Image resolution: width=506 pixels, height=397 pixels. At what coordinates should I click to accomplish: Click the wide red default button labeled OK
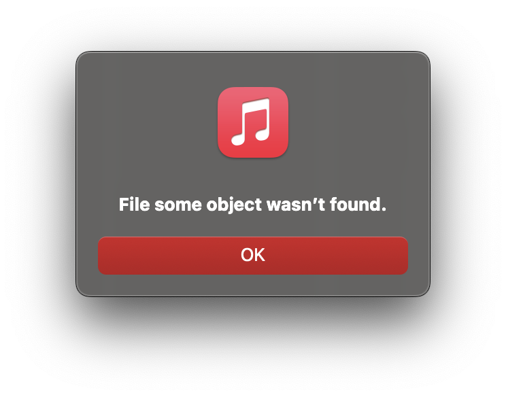point(253,256)
